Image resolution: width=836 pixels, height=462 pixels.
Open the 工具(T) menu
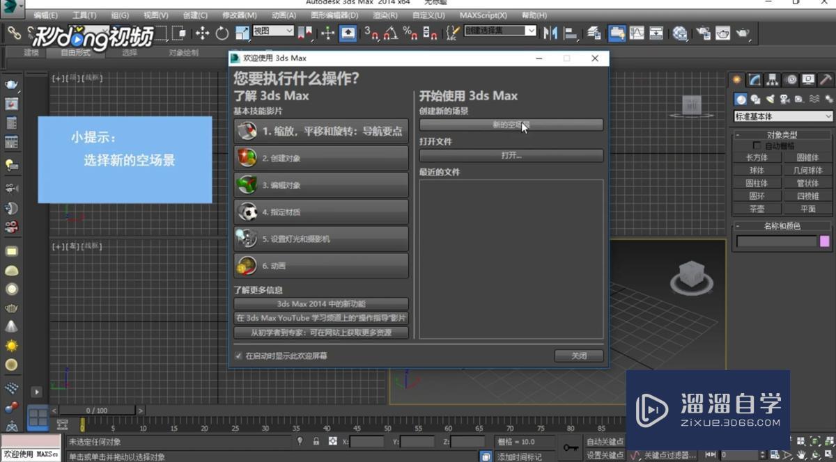84,15
